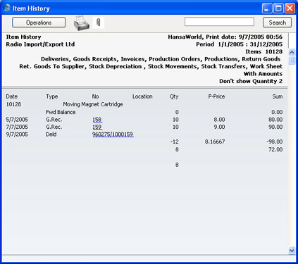
Task: Click the vertical scrollbar thumb
Action: pos(292,61)
